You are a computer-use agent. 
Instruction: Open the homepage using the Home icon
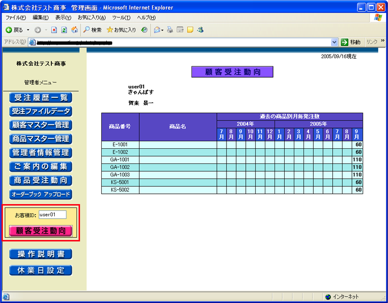pyautogui.click(x=75, y=30)
